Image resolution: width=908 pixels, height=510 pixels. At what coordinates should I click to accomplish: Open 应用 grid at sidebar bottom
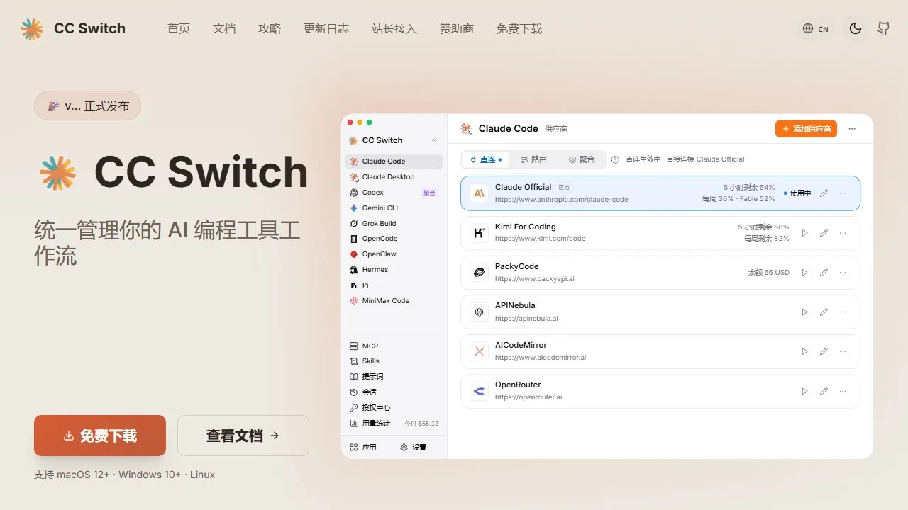pyautogui.click(x=363, y=448)
